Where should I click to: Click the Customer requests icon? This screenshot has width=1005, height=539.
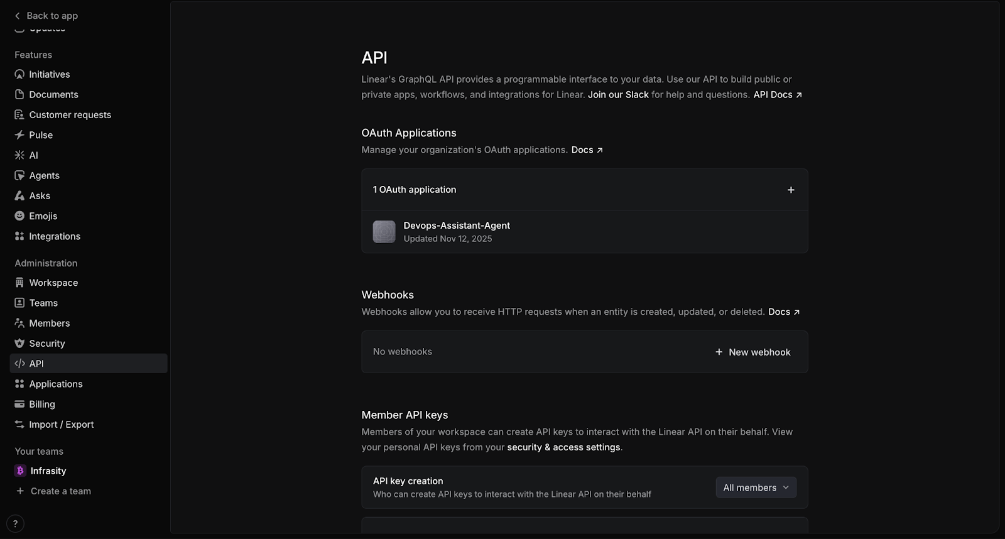19,114
